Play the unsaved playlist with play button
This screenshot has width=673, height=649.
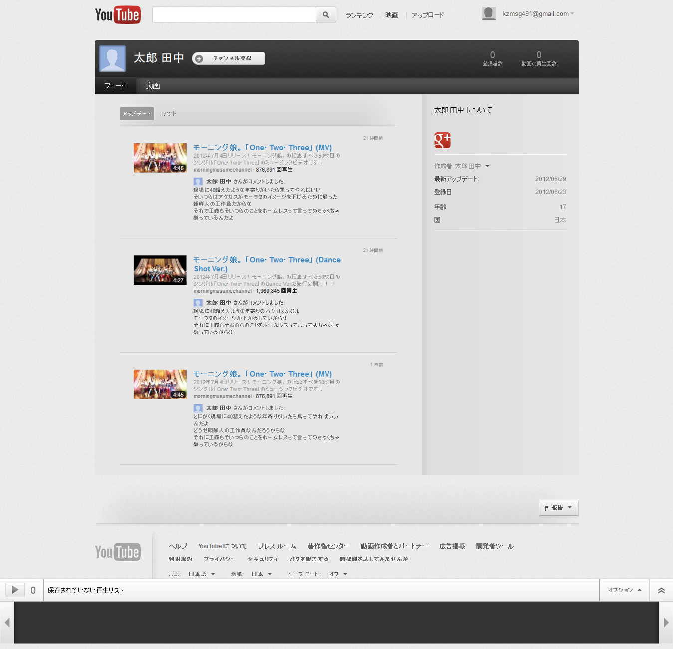15,590
